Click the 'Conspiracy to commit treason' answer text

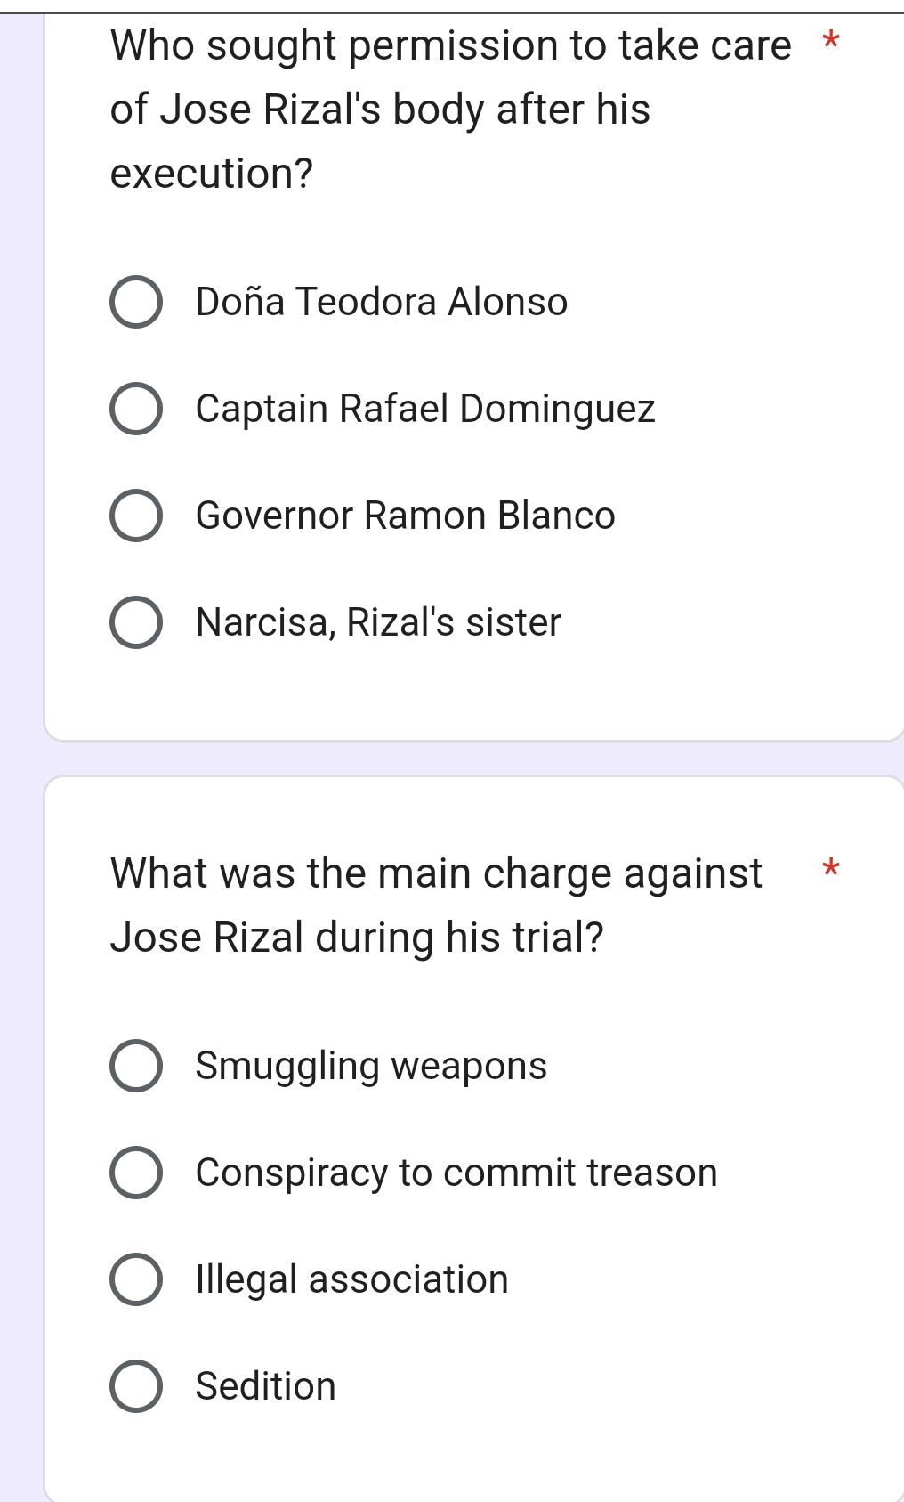456,1173
